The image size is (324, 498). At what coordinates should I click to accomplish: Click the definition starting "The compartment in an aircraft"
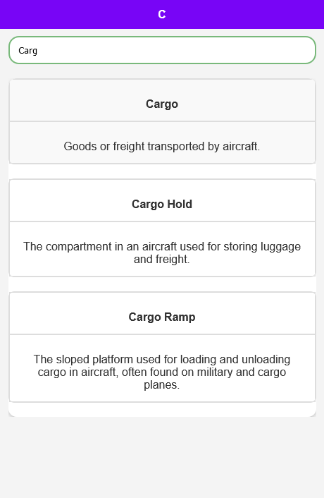(162, 253)
